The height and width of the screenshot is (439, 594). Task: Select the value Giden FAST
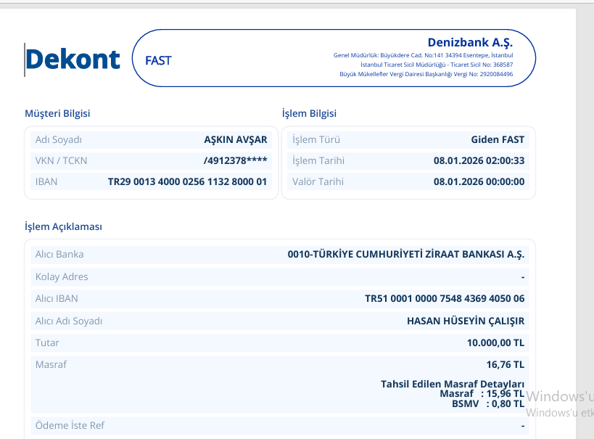click(x=498, y=140)
